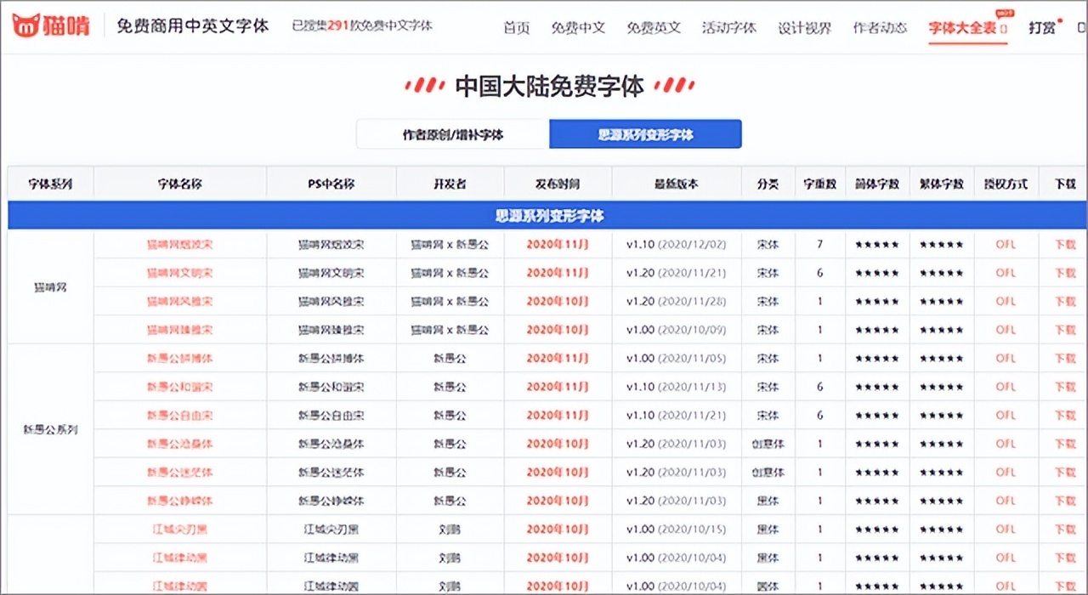The width and height of the screenshot is (1088, 595).
Task: Click version v1.20 (2020/11/28) cell
Action: (676, 302)
